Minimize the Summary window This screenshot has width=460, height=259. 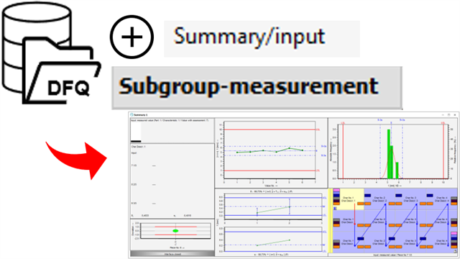pos(443,115)
